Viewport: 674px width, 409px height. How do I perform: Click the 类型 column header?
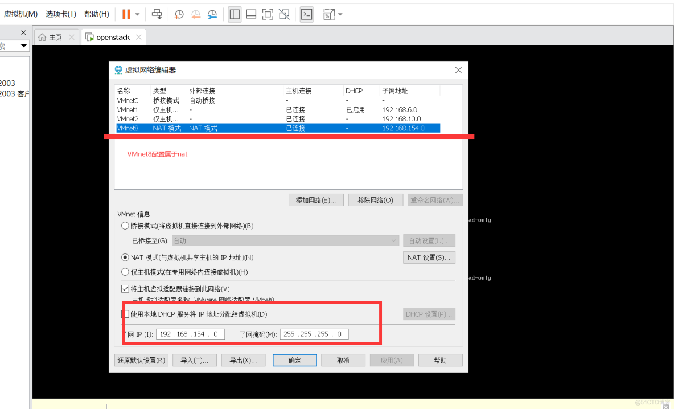pyautogui.click(x=169, y=91)
